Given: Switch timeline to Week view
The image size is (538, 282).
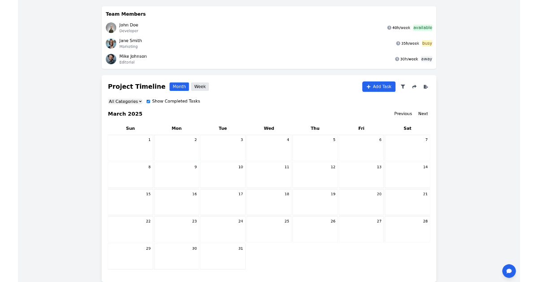Looking at the screenshot, I should (x=200, y=86).
